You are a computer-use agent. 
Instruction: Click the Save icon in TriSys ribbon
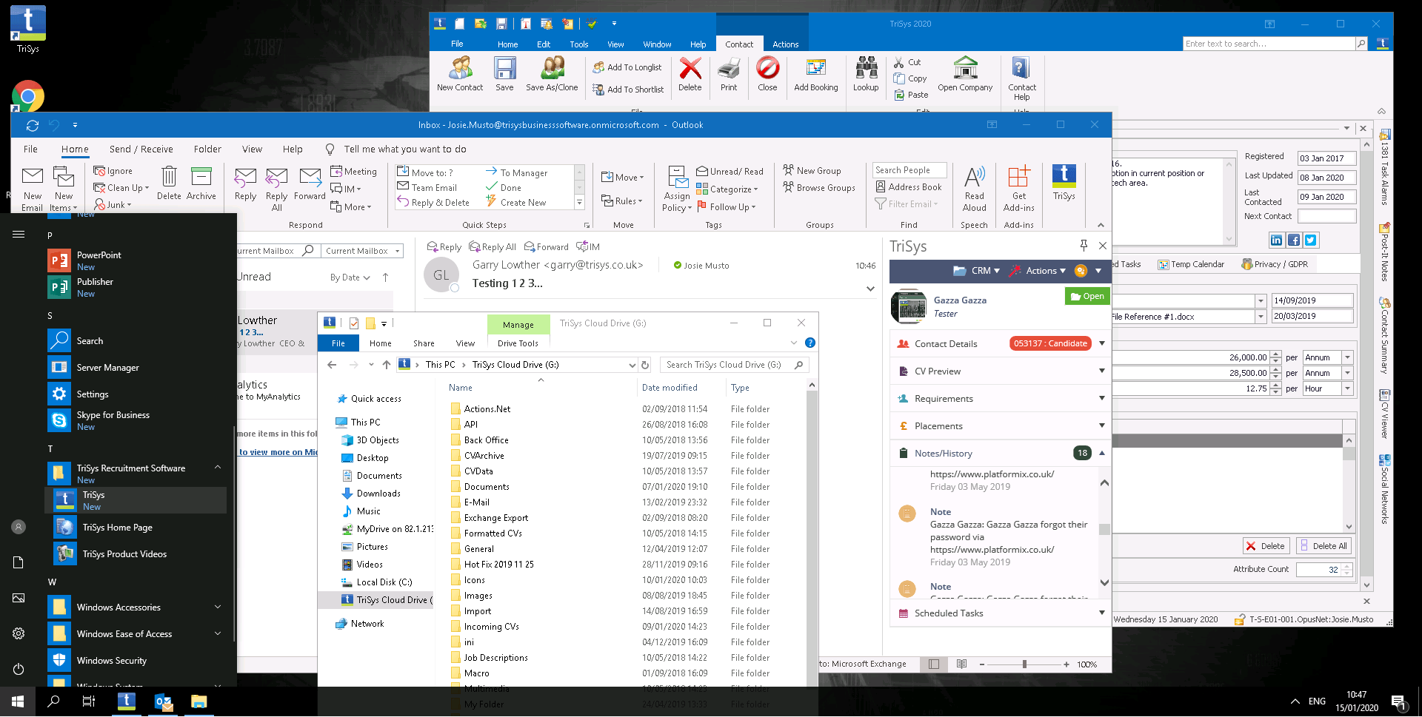point(504,74)
